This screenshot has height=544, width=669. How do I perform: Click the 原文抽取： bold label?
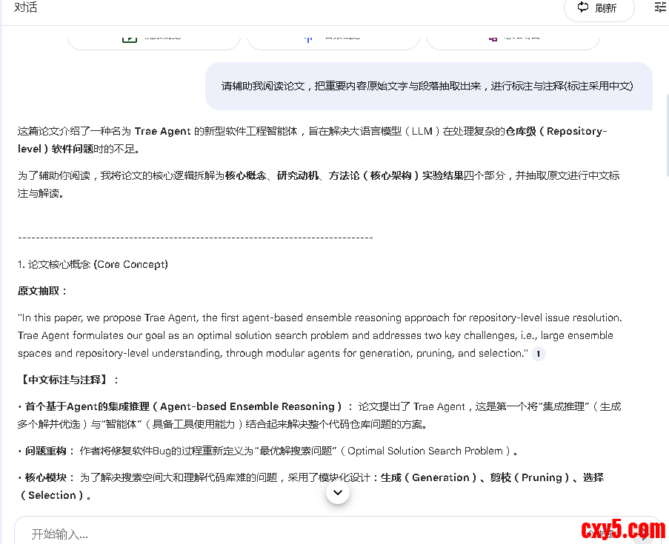coord(43,291)
